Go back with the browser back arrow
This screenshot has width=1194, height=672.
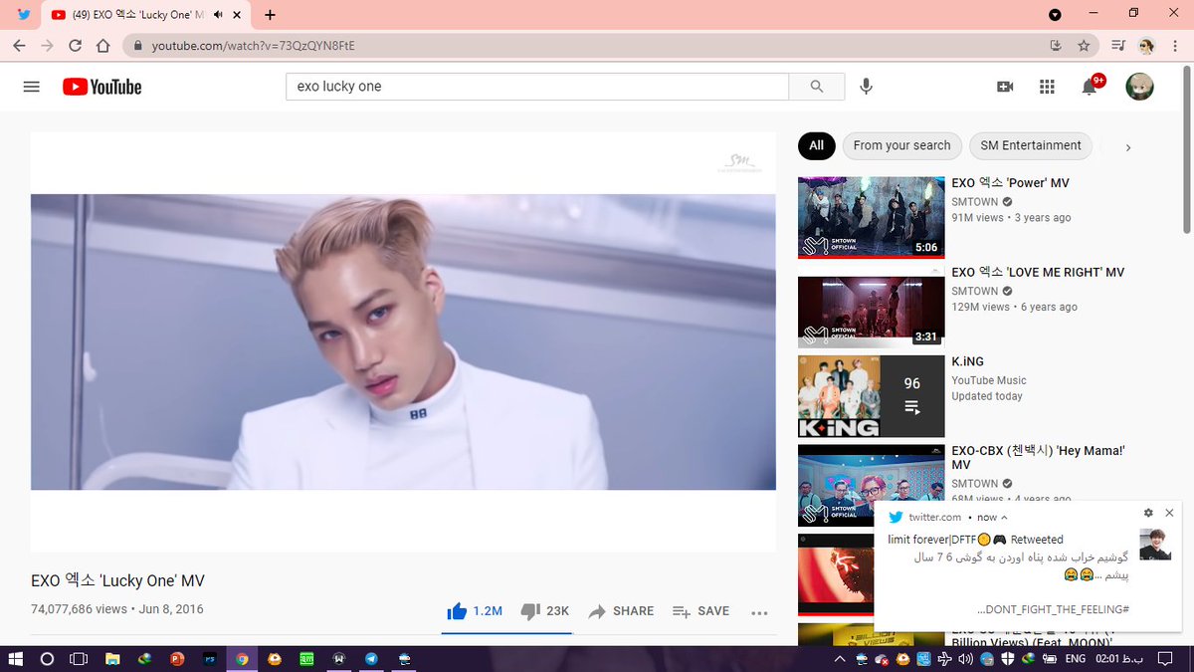[x=19, y=46]
